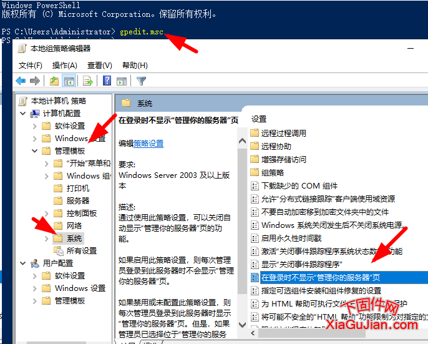Open the 文件(F) menu
Viewport: 428px width, 344px height.
click(31, 66)
